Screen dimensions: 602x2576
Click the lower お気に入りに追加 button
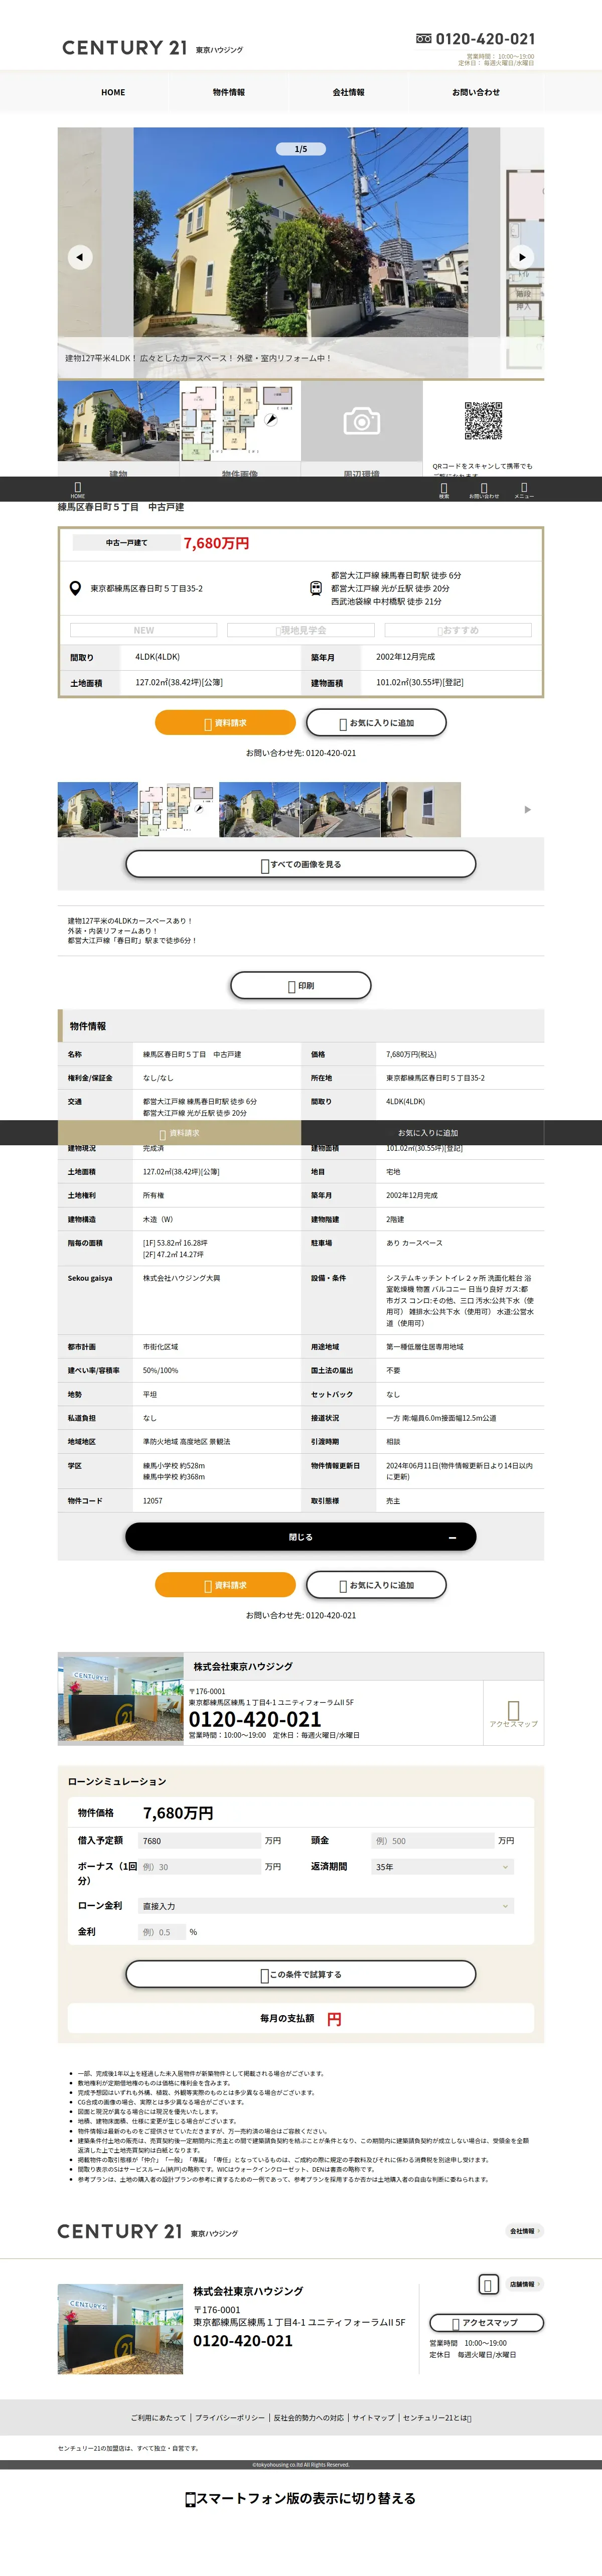click(376, 1584)
